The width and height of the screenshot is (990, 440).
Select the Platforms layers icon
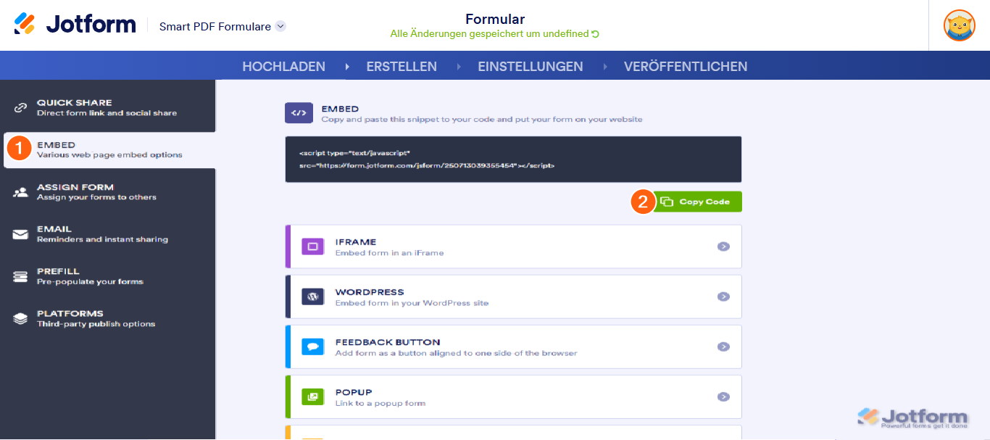coord(21,318)
